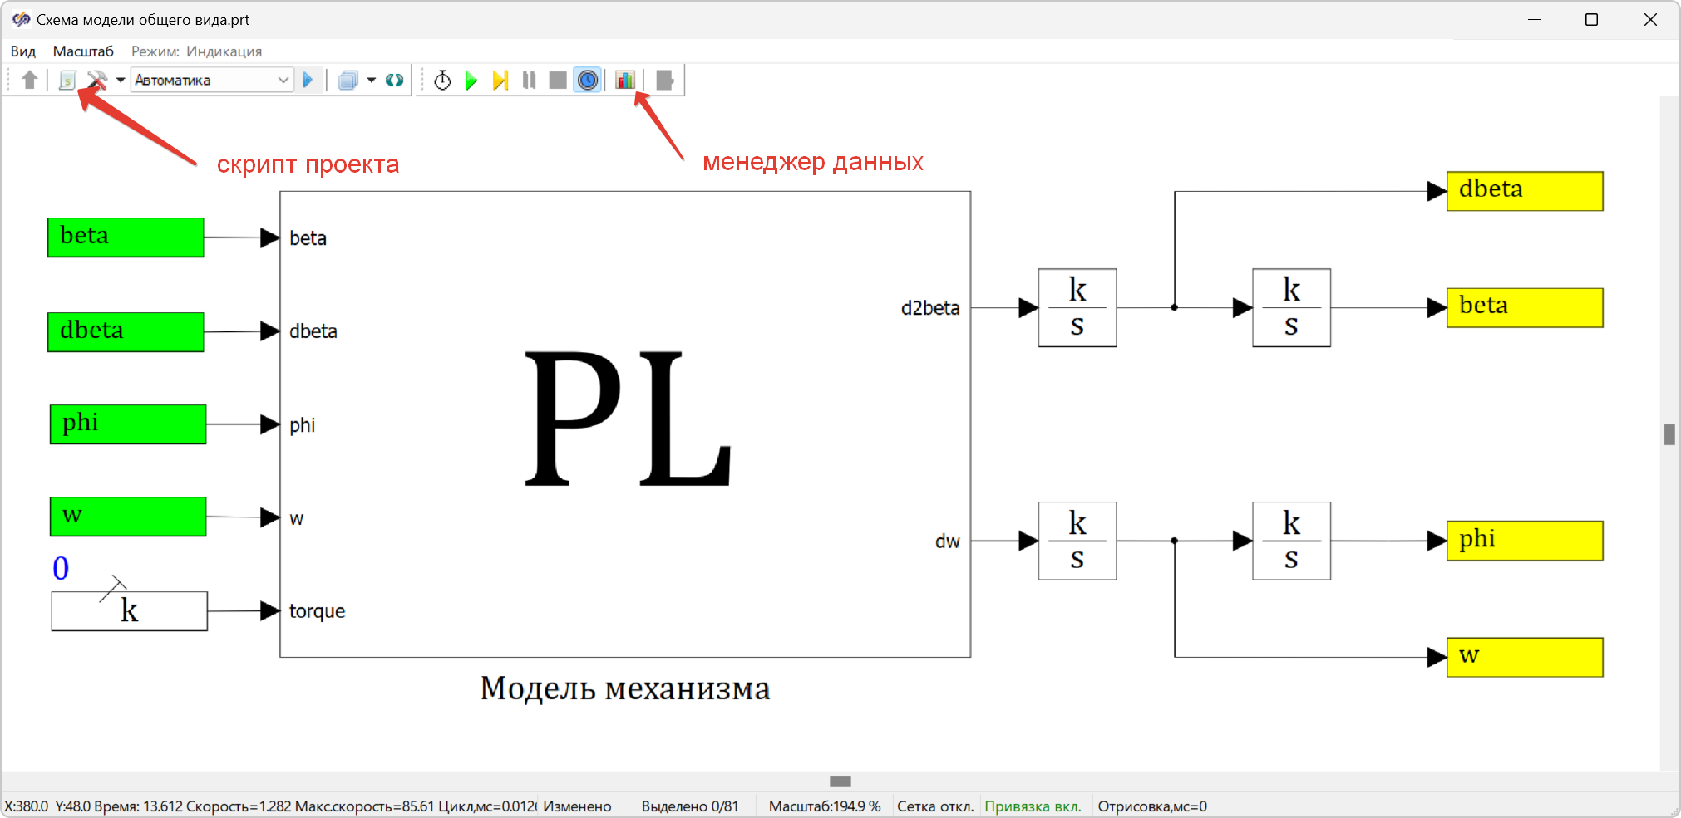
Task: Minimize the schema window
Action: [1534, 20]
